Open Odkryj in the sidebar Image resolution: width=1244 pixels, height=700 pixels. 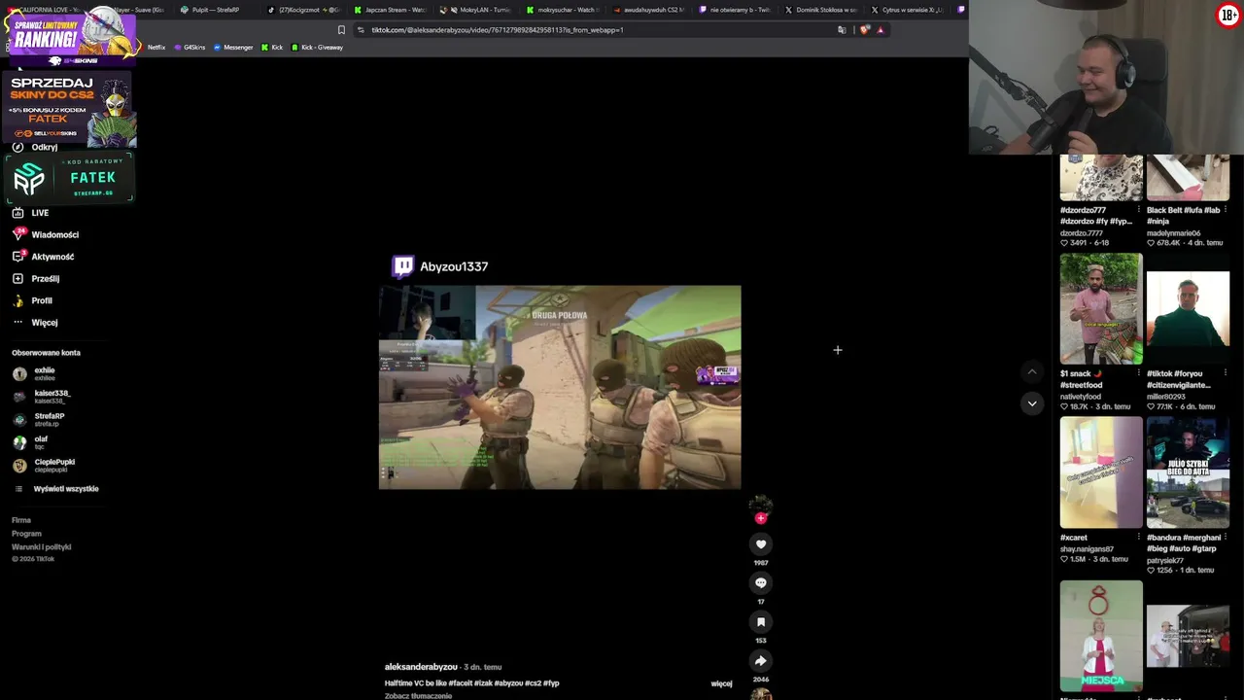(35, 147)
